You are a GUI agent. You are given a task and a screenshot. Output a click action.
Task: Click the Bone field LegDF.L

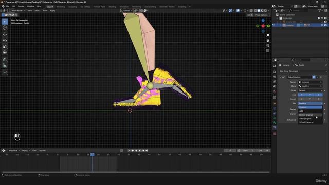click(310, 86)
